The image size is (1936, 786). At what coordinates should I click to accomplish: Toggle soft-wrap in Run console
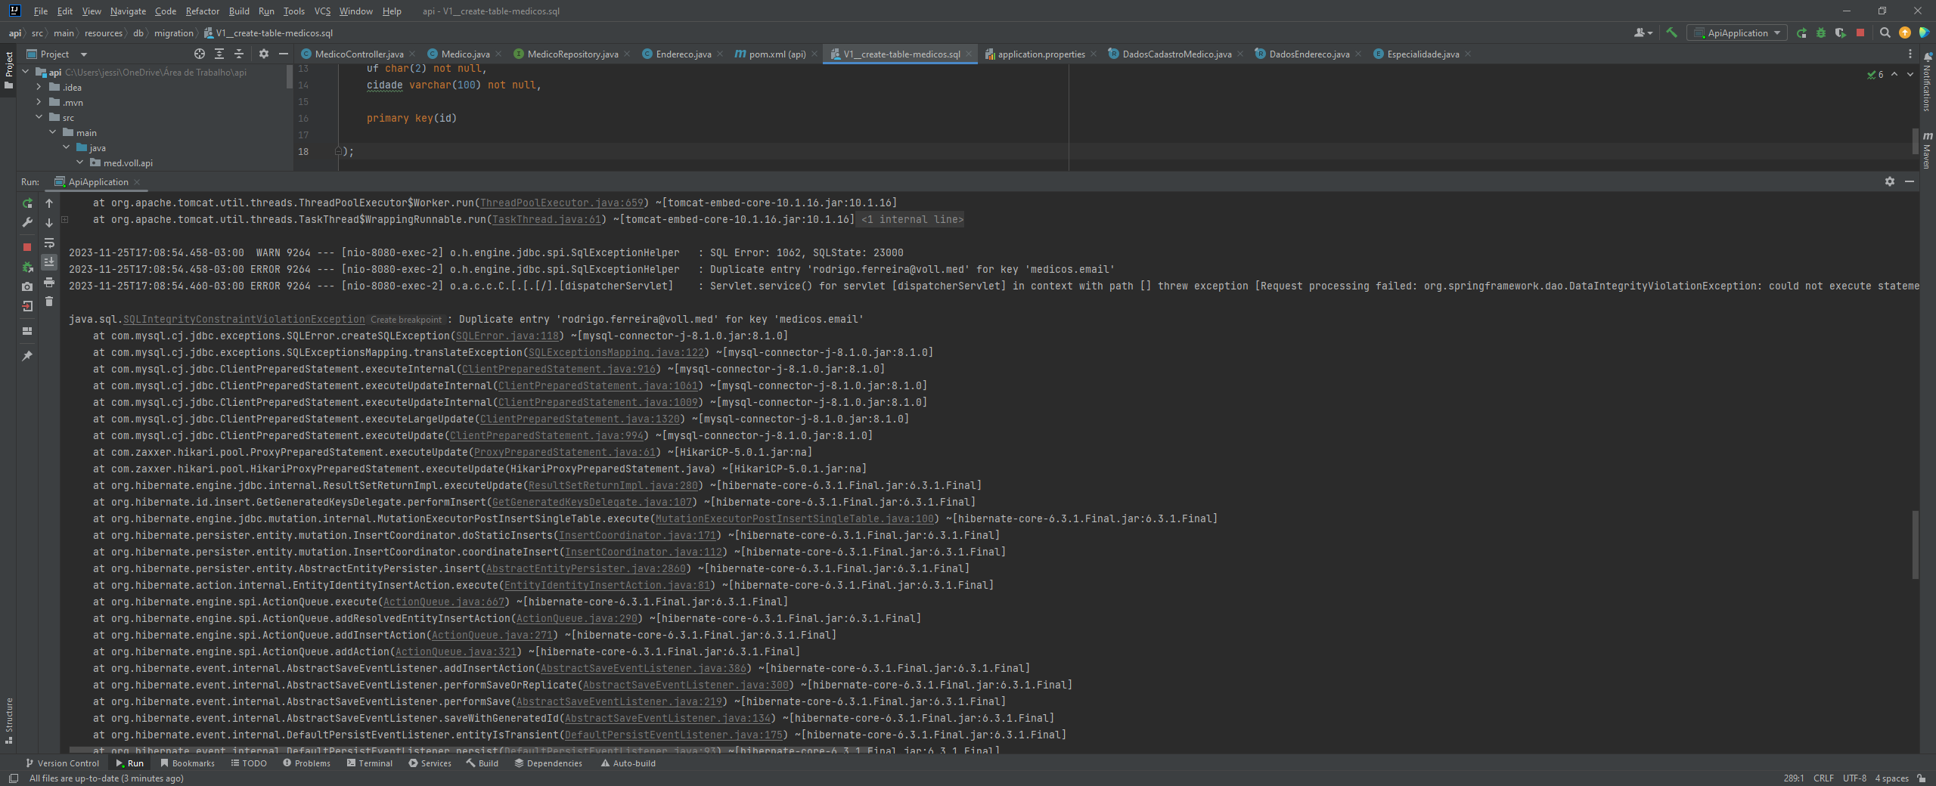[49, 243]
